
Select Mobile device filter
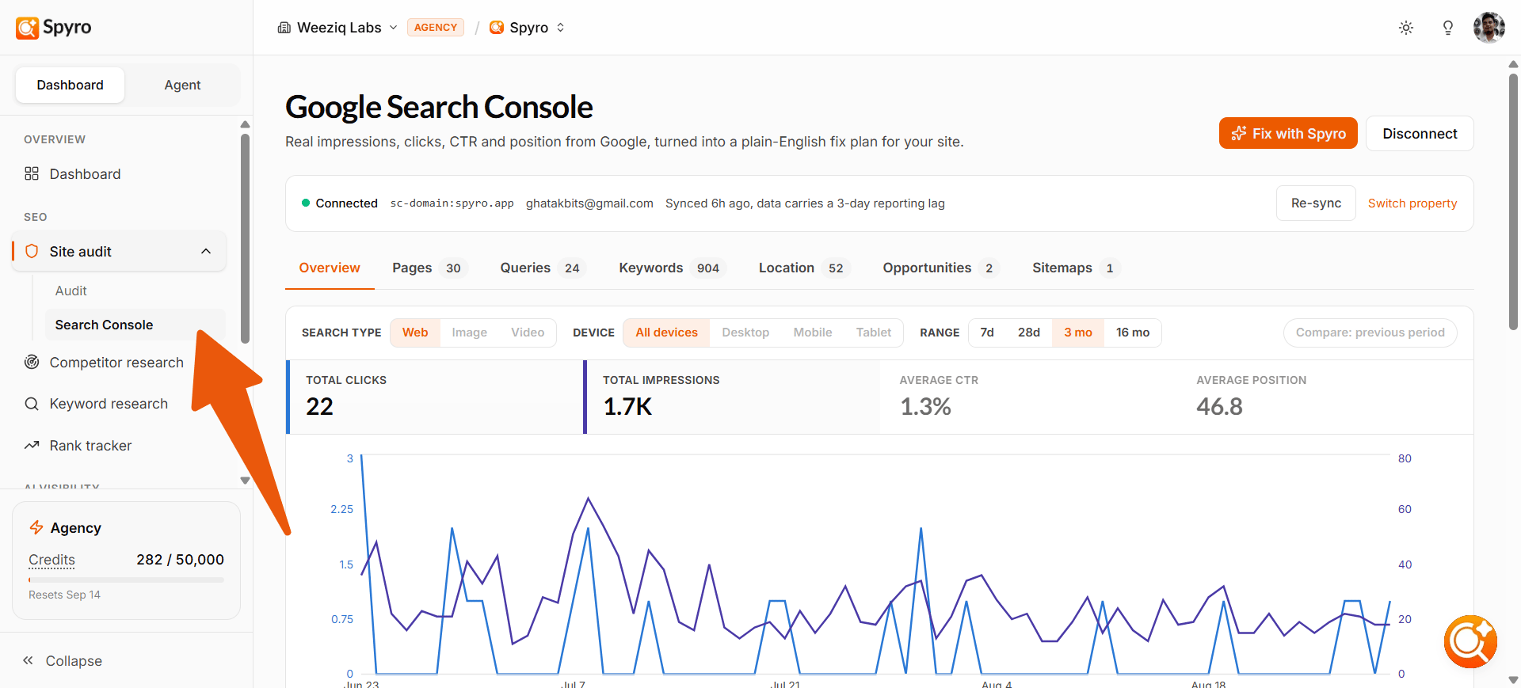813,333
